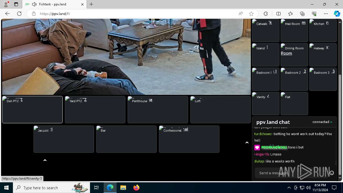The height and width of the screenshot is (193, 343).
Task: Switch to the Confessional camera
Action: pyautogui.click(x=189, y=139)
